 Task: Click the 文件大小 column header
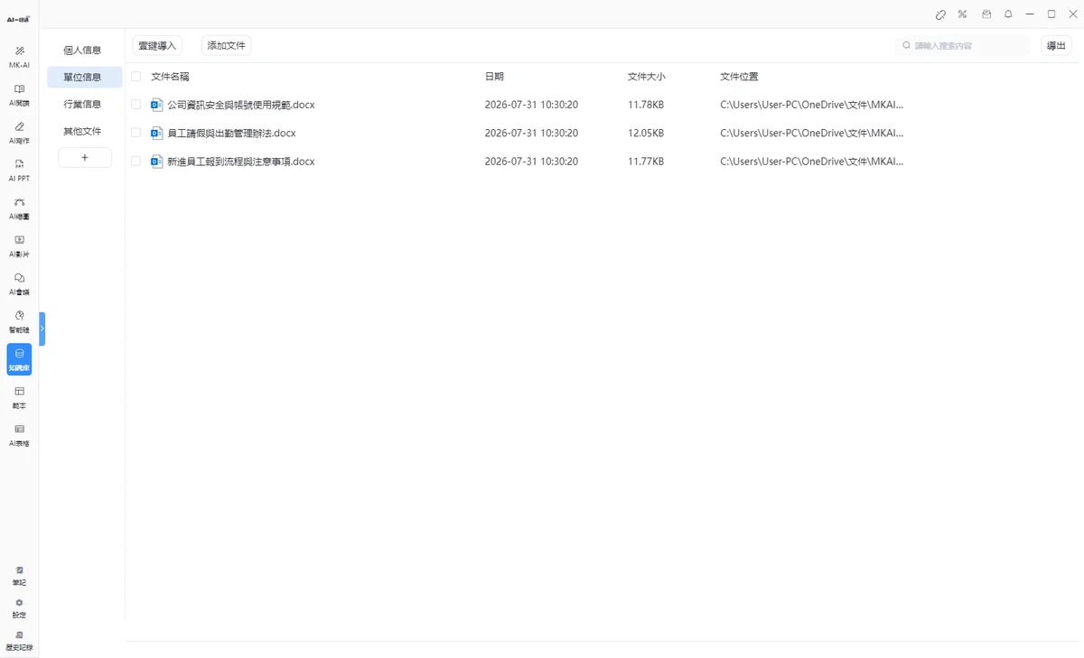(646, 77)
